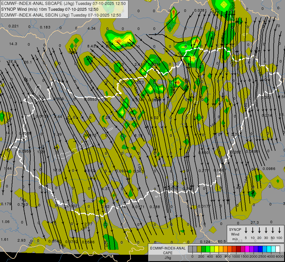Viewport: 285px width, 262px height.
Task: Click the map value '0.277'
Action: [203, 171]
